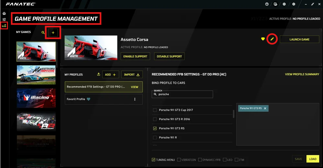The image size is (323, 168).
Task: Click the export upload icon beside My Profiles
Action: (99, 74)
